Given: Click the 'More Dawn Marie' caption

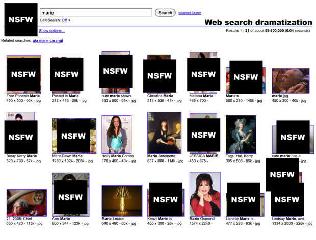Looking at the screenshot, I should pyautogui.click(x=67, y=156).
